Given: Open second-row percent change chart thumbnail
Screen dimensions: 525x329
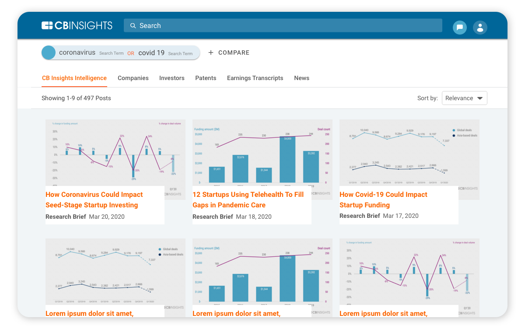Looking at the screenshot, I should click(x=409, y=272).
